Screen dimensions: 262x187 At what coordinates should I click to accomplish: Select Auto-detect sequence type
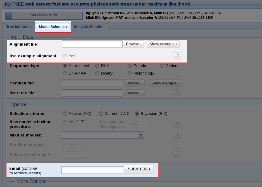[x=65, y=66]
